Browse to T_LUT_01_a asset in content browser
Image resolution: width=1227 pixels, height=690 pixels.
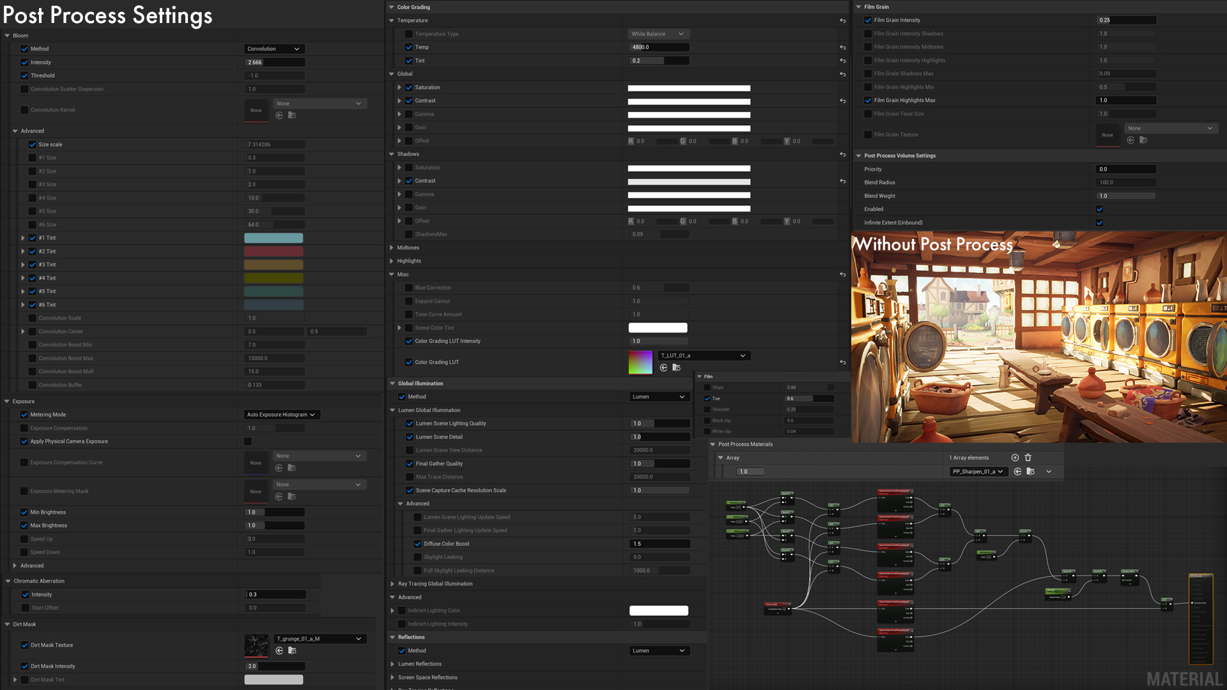coord(676,367)
